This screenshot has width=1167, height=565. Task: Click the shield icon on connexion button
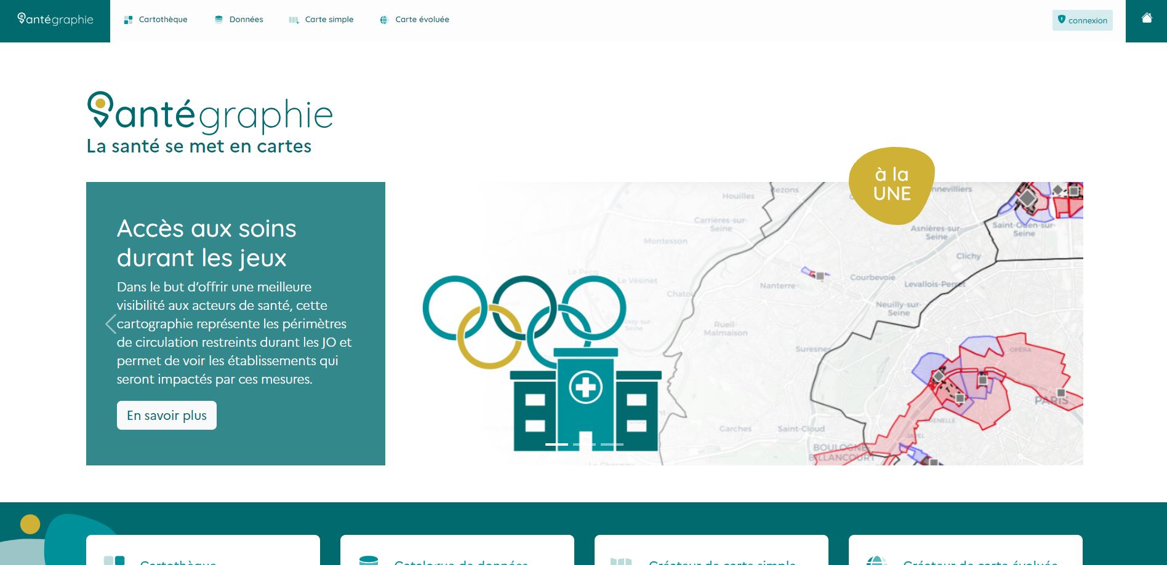point(1061,20)
